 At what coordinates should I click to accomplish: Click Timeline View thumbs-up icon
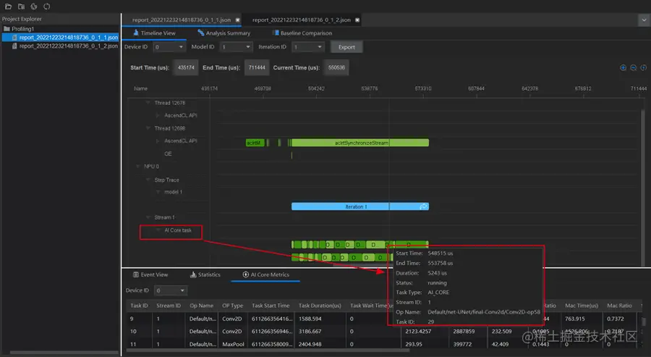coord(136,33)
